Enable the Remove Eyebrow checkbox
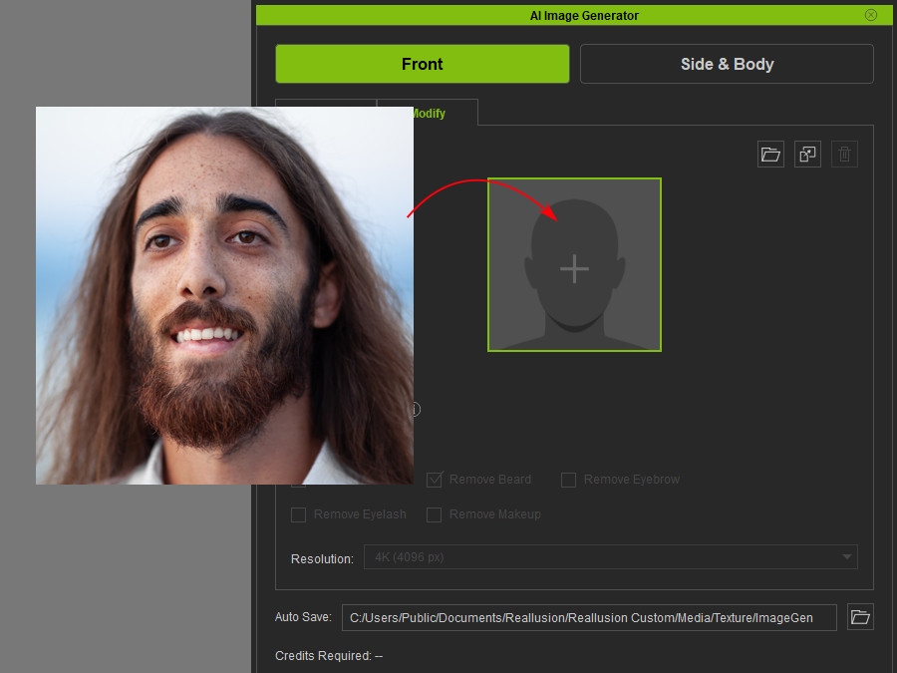This screenshot has height=673, width=897. coord(568,480)
